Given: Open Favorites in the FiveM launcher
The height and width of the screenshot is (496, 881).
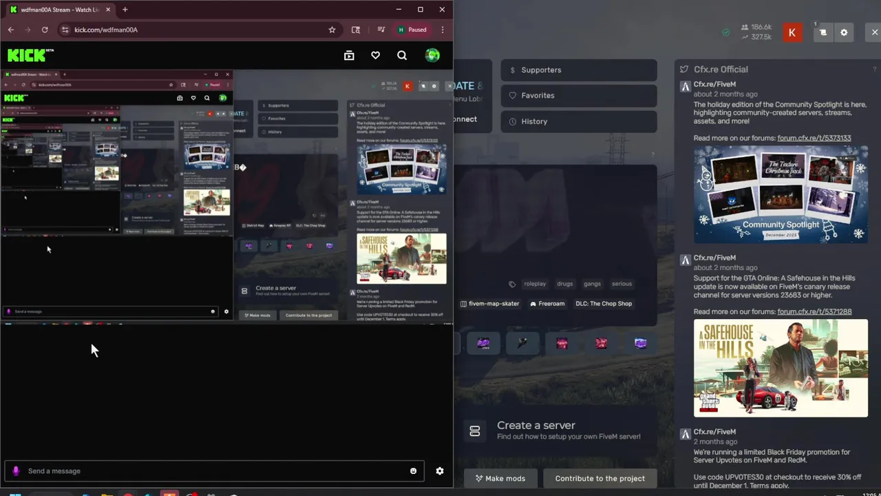Looking at the screenshot, I should [x=579, y=95].
